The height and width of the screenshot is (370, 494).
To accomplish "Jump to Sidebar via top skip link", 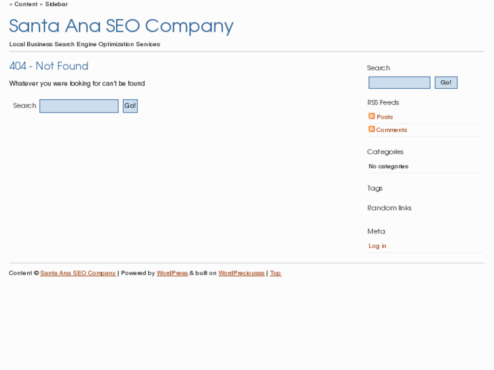I will coord(56,4).
